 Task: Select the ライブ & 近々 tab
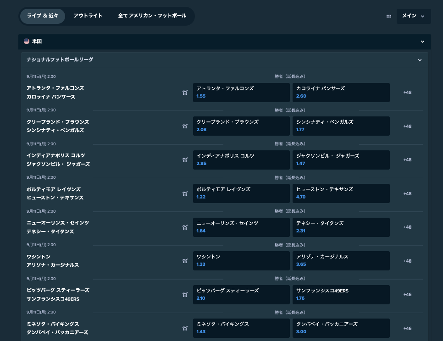click(43, 16)
